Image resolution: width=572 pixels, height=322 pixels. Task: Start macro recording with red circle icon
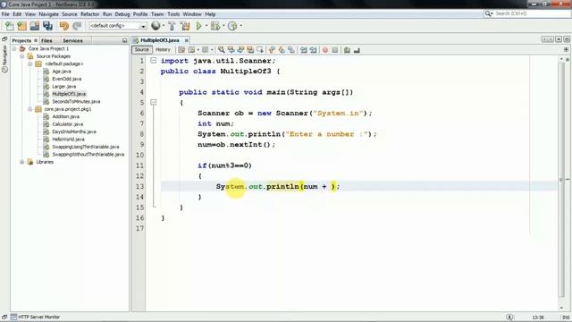pos(325,50)
